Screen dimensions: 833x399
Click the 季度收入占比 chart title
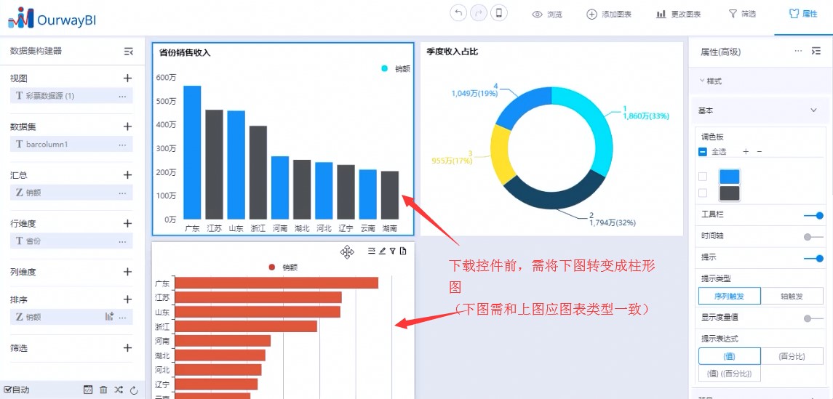452,52
